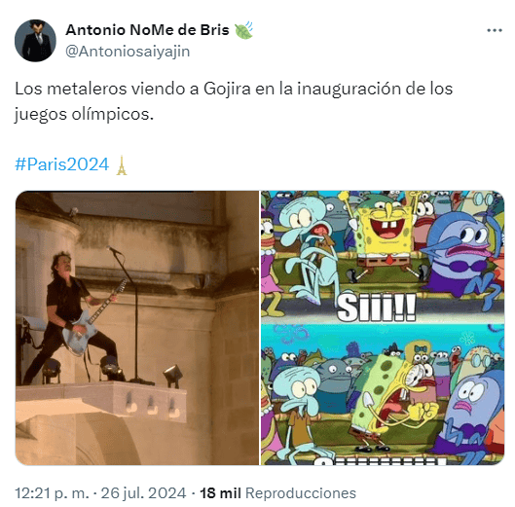Open the #Paris2024 hashtag
This screenshot has height=507, width=515.
click(62, 164)
